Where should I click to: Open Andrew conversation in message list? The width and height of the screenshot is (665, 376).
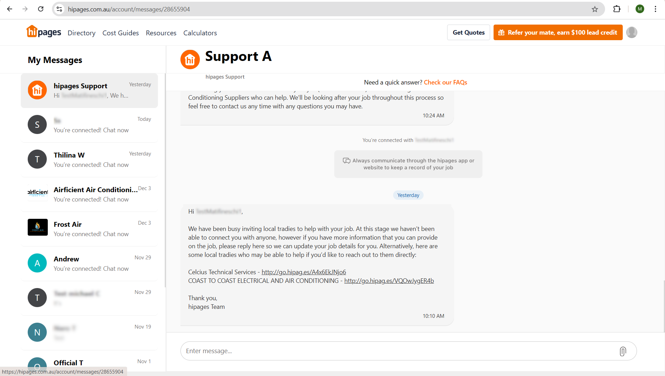click(x=89, y=263)
